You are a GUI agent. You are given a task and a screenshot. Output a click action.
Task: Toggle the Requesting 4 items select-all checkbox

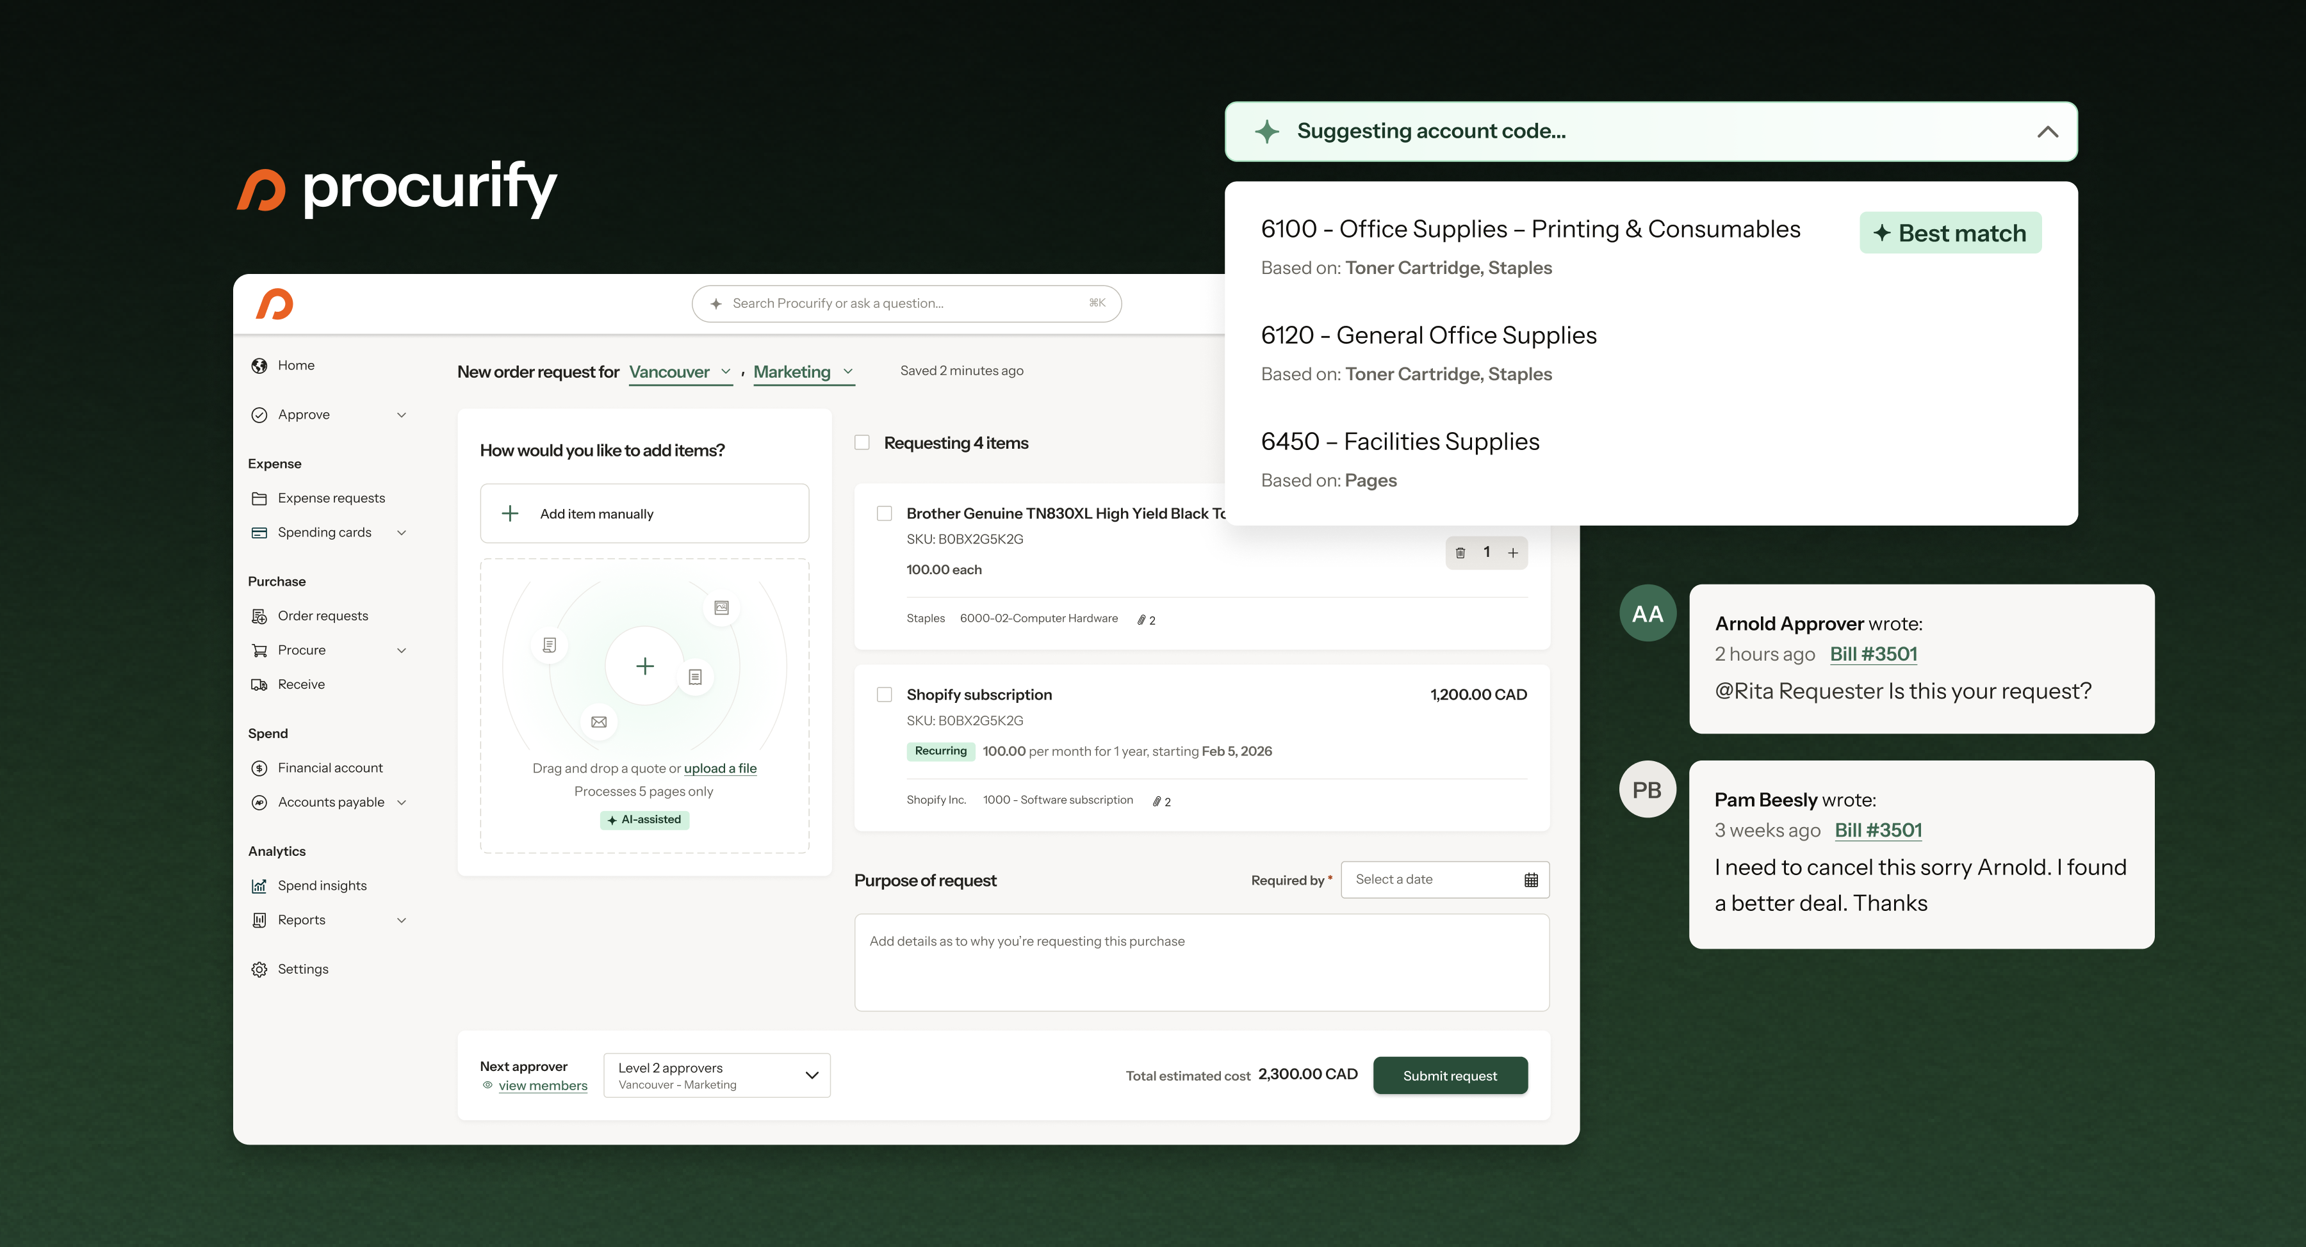(x=862, y=442)
